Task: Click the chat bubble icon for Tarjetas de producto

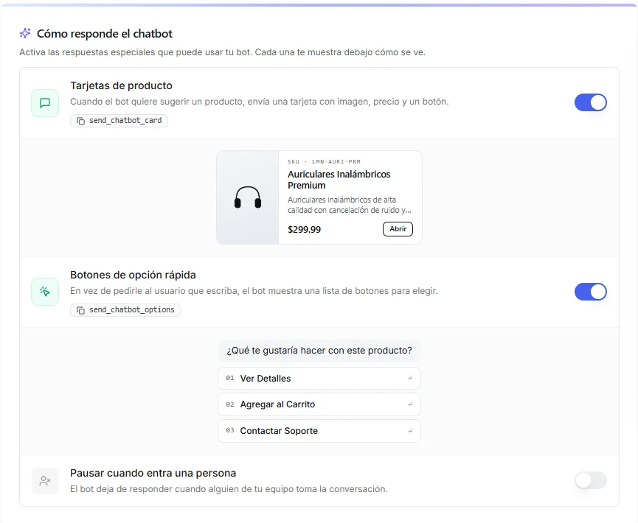Action: [45, 103]
